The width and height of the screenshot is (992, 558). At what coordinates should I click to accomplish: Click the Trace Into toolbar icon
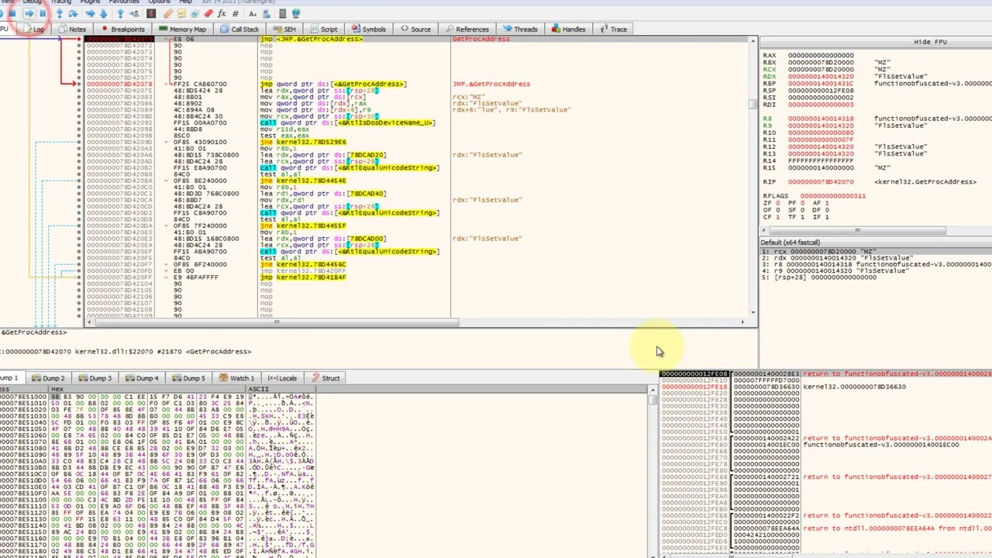tap(90, 13)
